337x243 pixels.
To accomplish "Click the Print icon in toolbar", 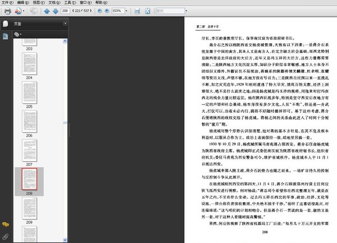I will 7,11.
